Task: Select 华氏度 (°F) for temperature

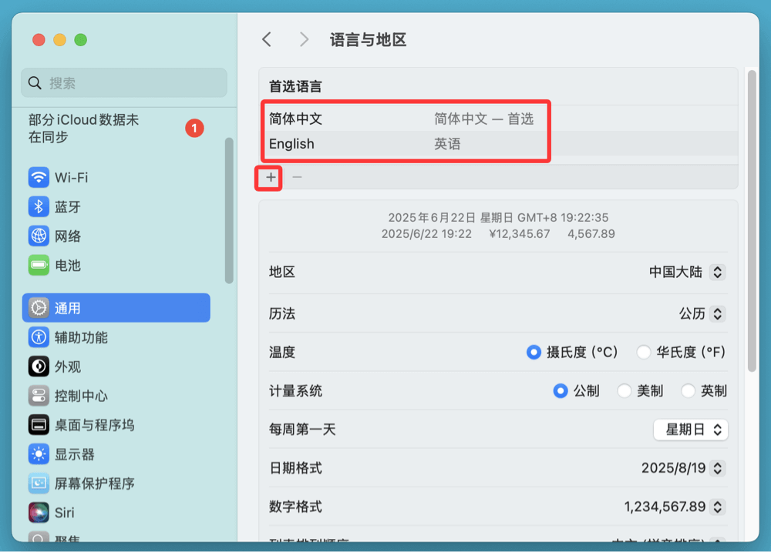Action: point(644,352)
